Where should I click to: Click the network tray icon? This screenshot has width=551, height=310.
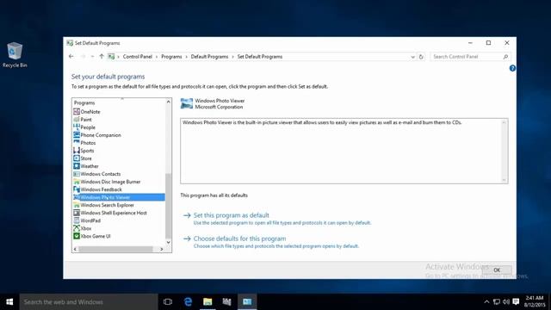point(497,301)
